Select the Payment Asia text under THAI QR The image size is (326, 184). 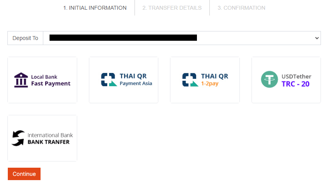click(x=136, y=83)
